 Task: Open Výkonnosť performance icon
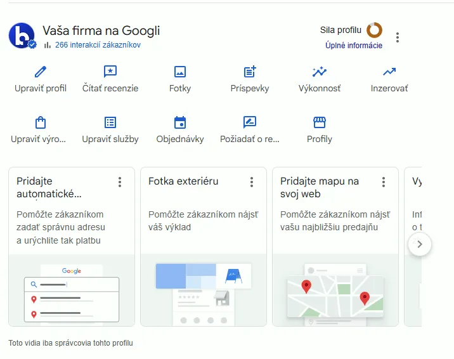[x=320, y=72]
